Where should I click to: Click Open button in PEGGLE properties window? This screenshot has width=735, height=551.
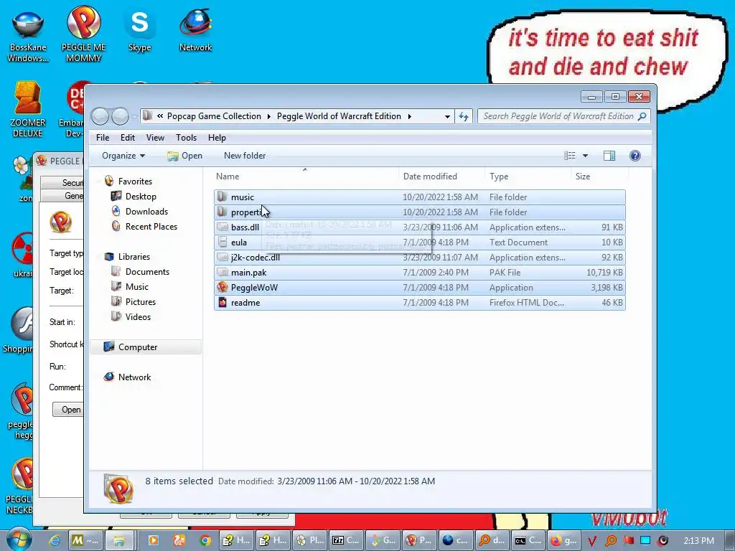click(x=68, y=410)
